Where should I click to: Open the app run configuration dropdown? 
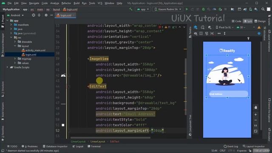pyautogui.click(x=143, y=9)
